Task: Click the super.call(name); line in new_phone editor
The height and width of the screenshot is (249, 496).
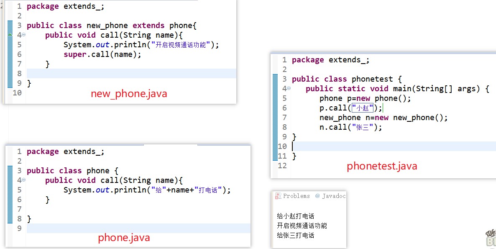Action: (x=102, y=54)
